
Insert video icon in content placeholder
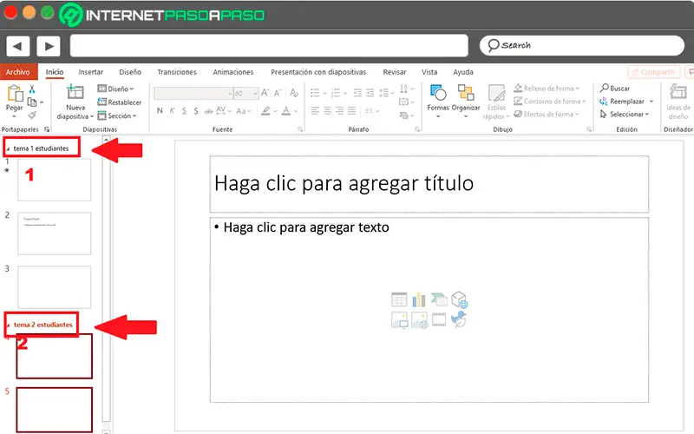click(439, 319)
